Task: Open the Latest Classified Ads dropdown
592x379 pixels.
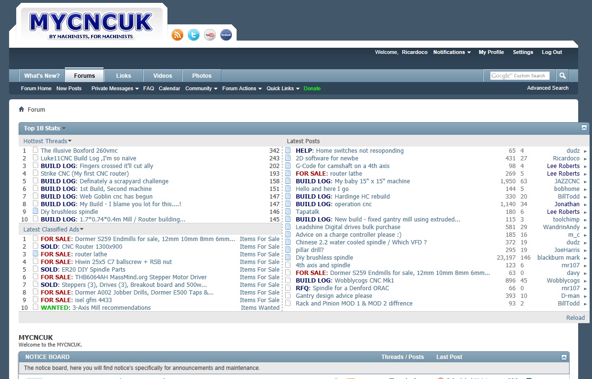Action: click(x=53, y=229)
